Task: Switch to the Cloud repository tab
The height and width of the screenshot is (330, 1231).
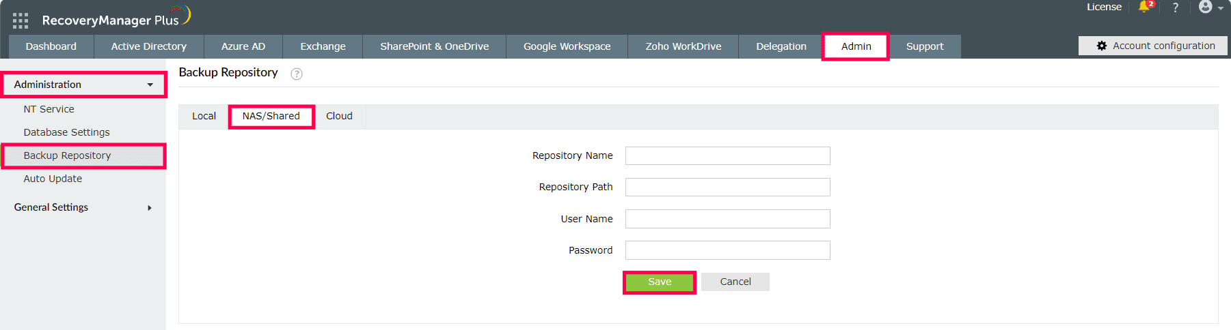Action: pyautogui.click(x=339, y=116)
